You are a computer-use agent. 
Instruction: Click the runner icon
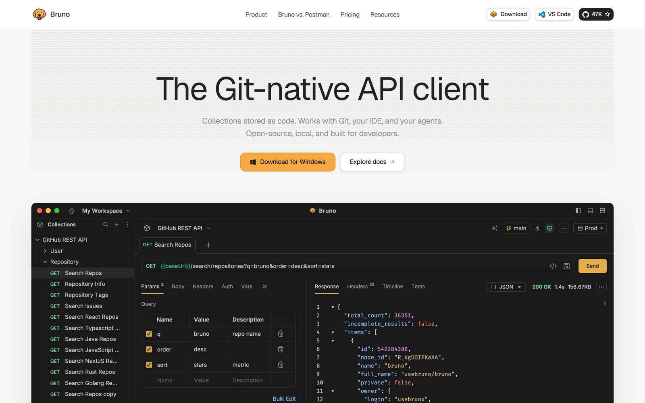point(537,228)
